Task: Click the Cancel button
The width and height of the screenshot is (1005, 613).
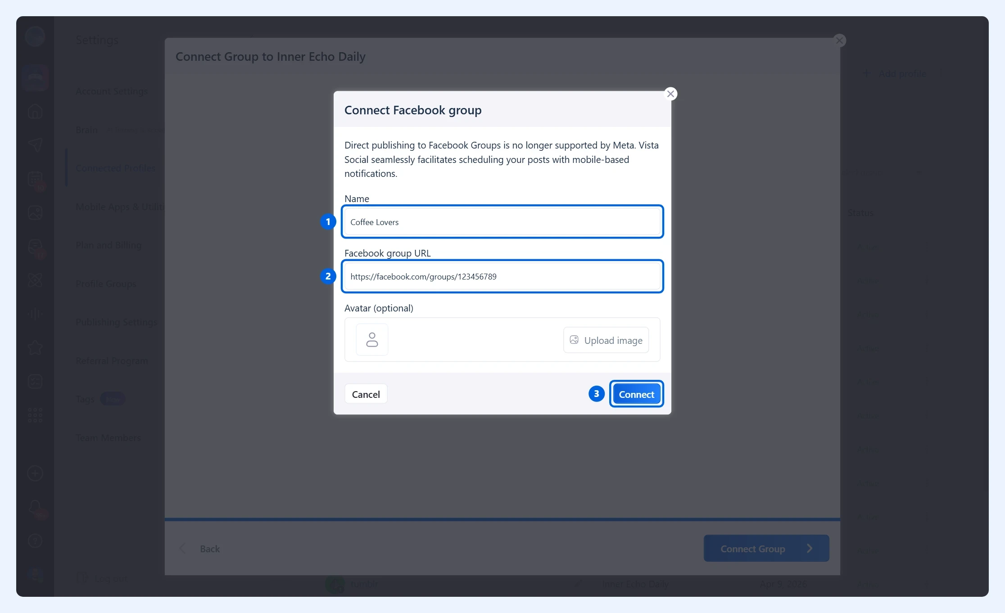Action: [x=366, y=394]
